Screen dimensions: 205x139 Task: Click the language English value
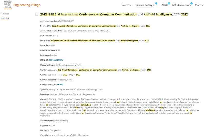(x=54, y=55)
